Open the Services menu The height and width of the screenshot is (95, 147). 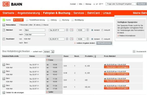coord(79,13)
